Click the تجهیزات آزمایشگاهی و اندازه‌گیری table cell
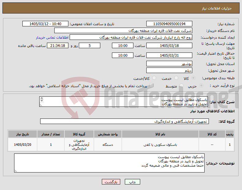 pos(79,145)
